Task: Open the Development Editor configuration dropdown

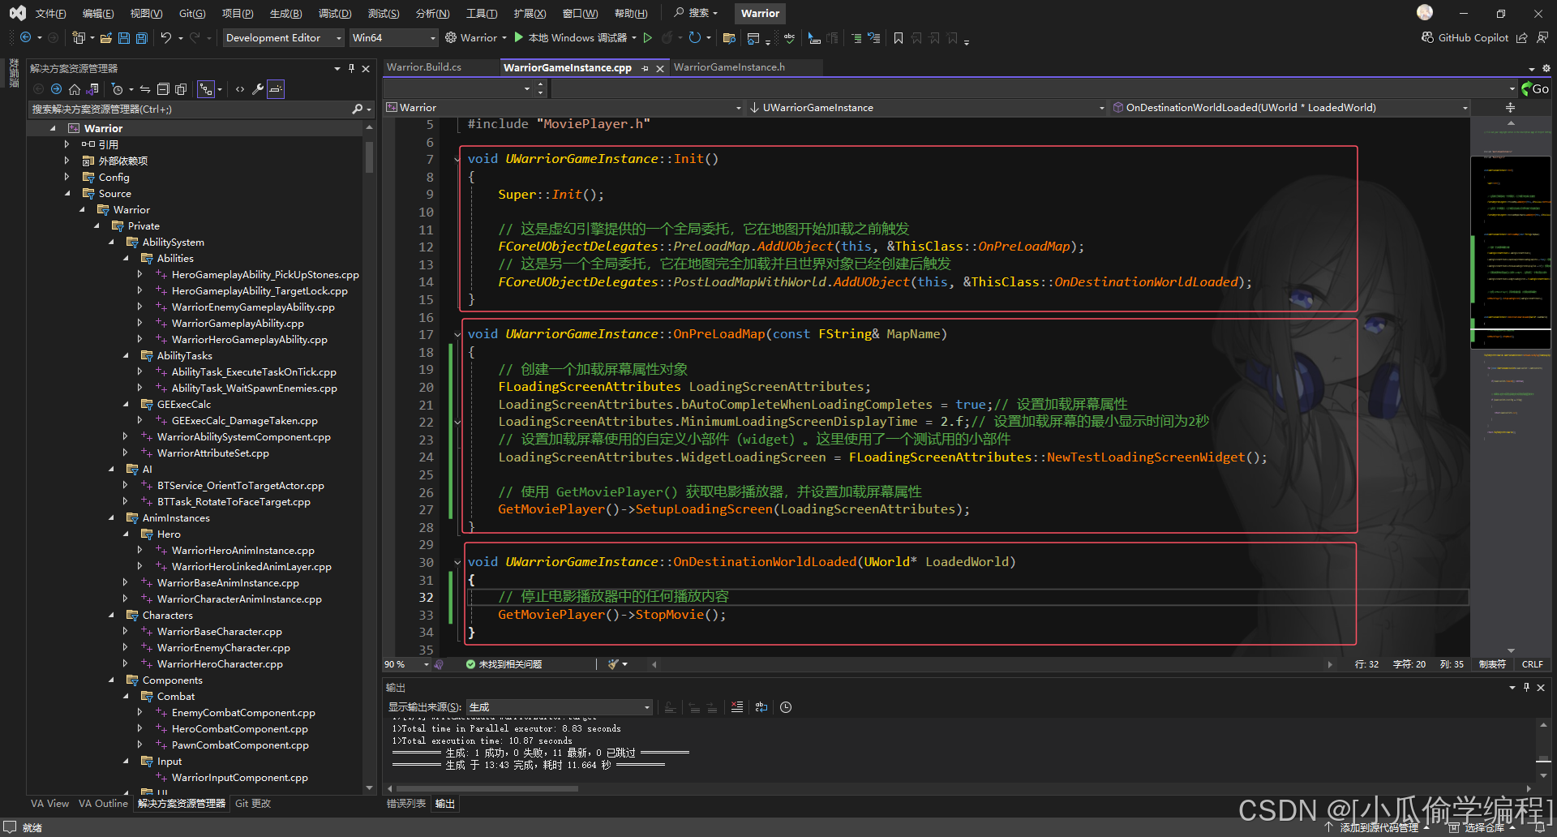Action: point(282,38)
